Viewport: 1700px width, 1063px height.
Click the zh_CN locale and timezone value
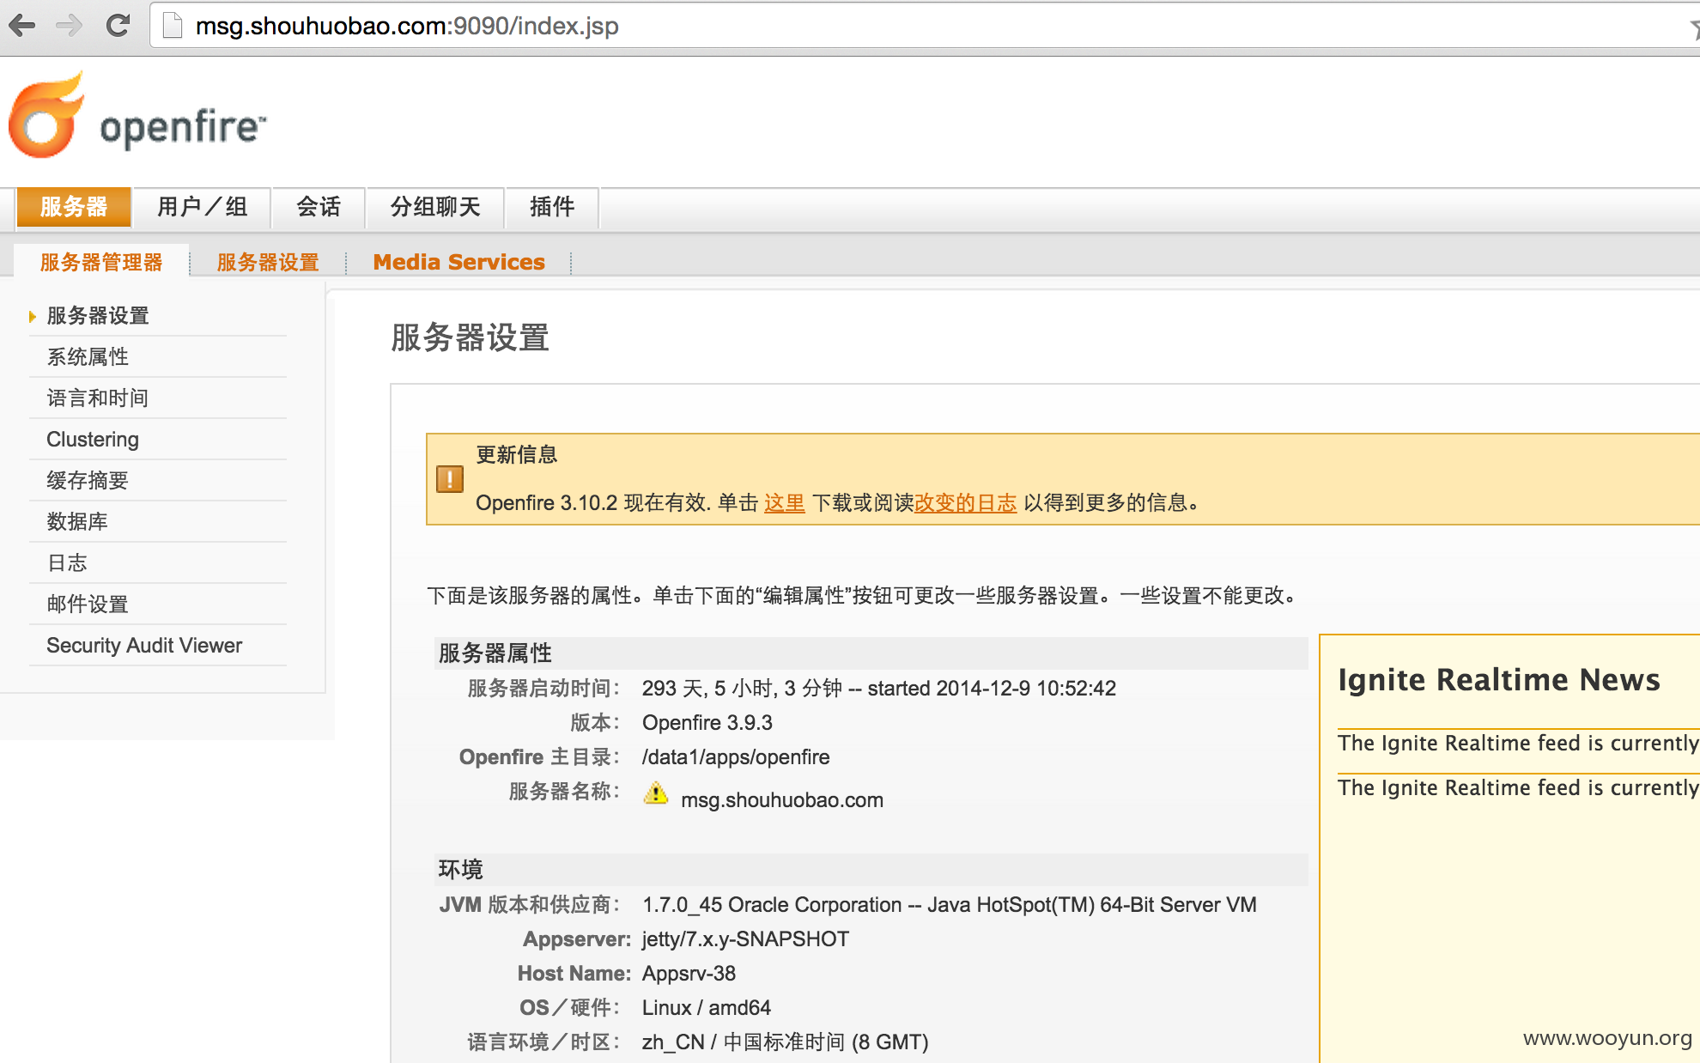tap(786, 1042)
